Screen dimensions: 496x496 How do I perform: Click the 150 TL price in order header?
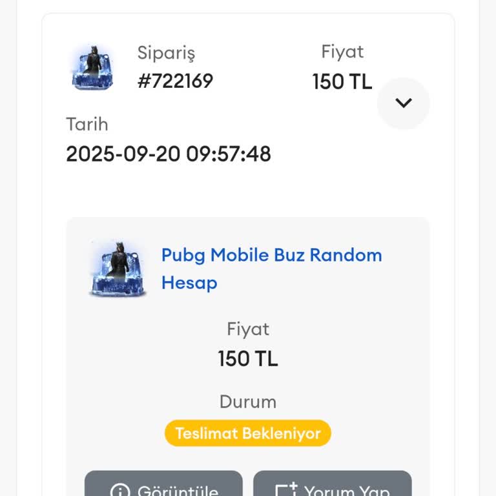tap(342, 82)
